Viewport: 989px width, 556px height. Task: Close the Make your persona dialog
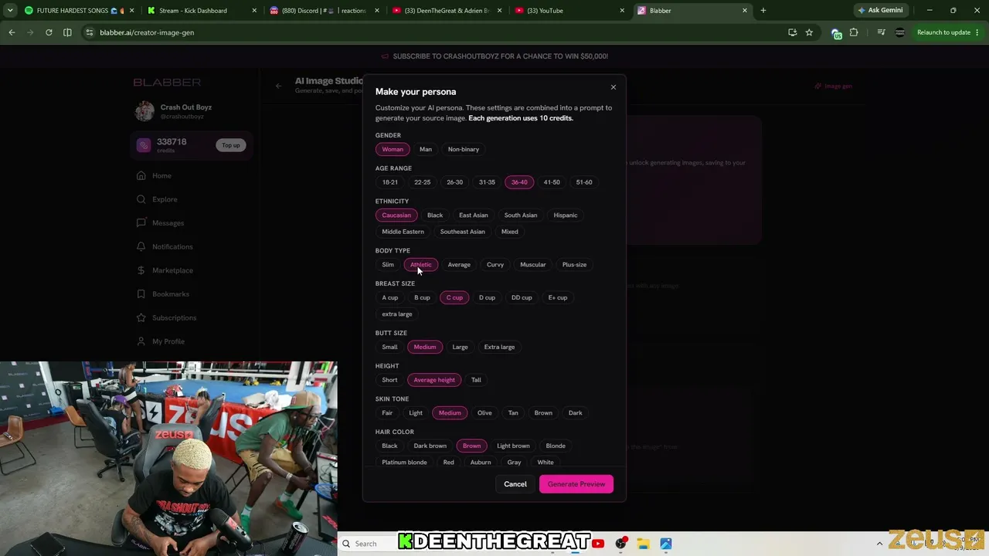click(613, 87)
